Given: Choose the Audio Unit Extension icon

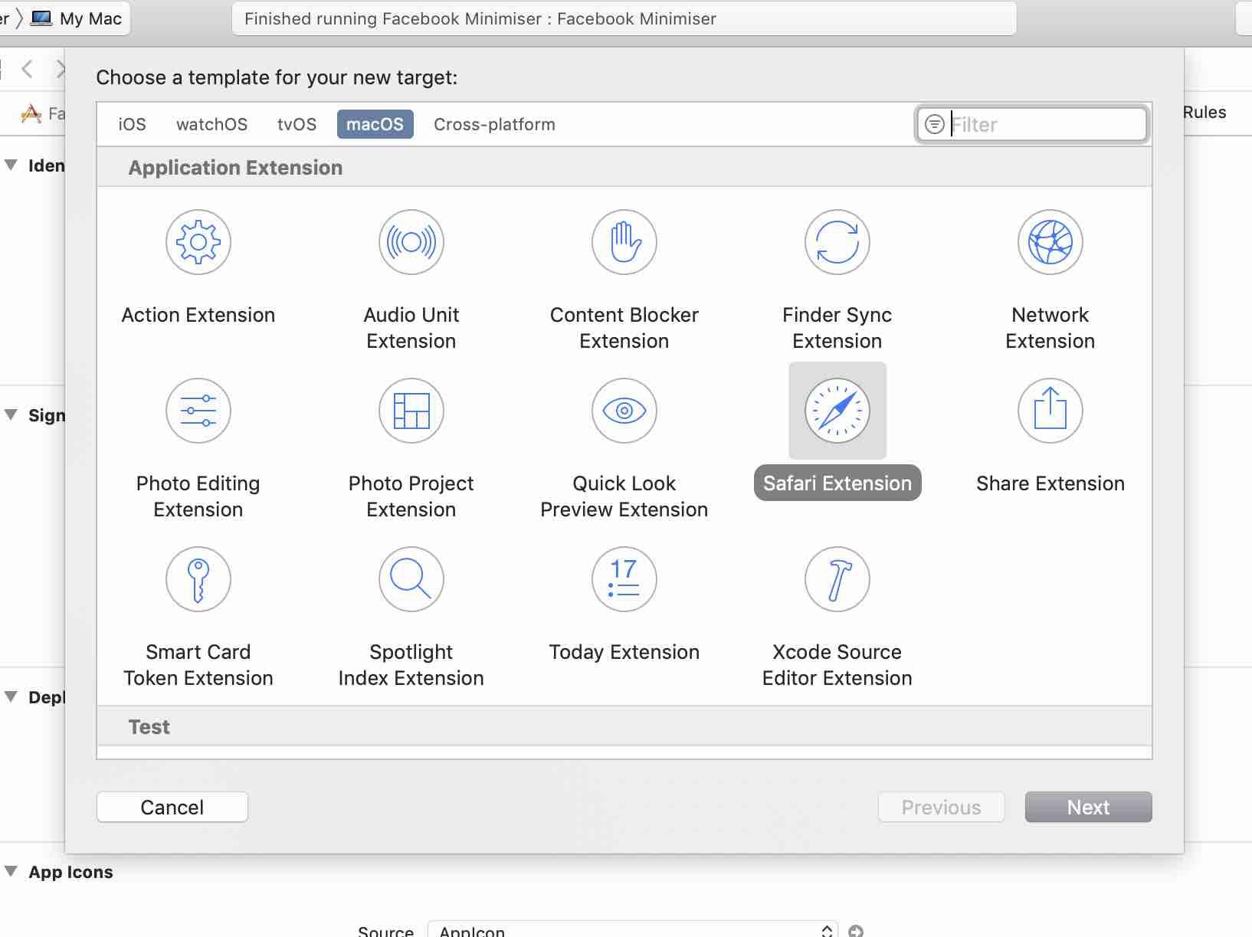Looking at the screenshot, I should (x=411, y=242).
